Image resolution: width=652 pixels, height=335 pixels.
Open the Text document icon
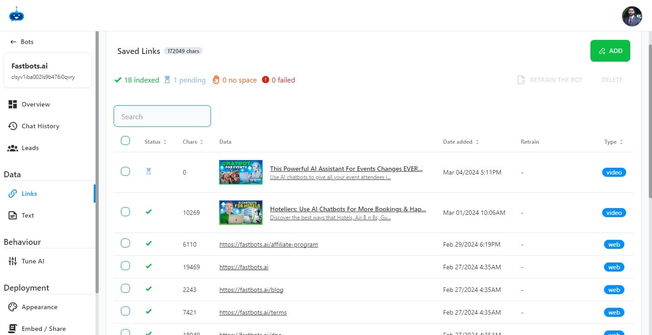tap(13, 215)
